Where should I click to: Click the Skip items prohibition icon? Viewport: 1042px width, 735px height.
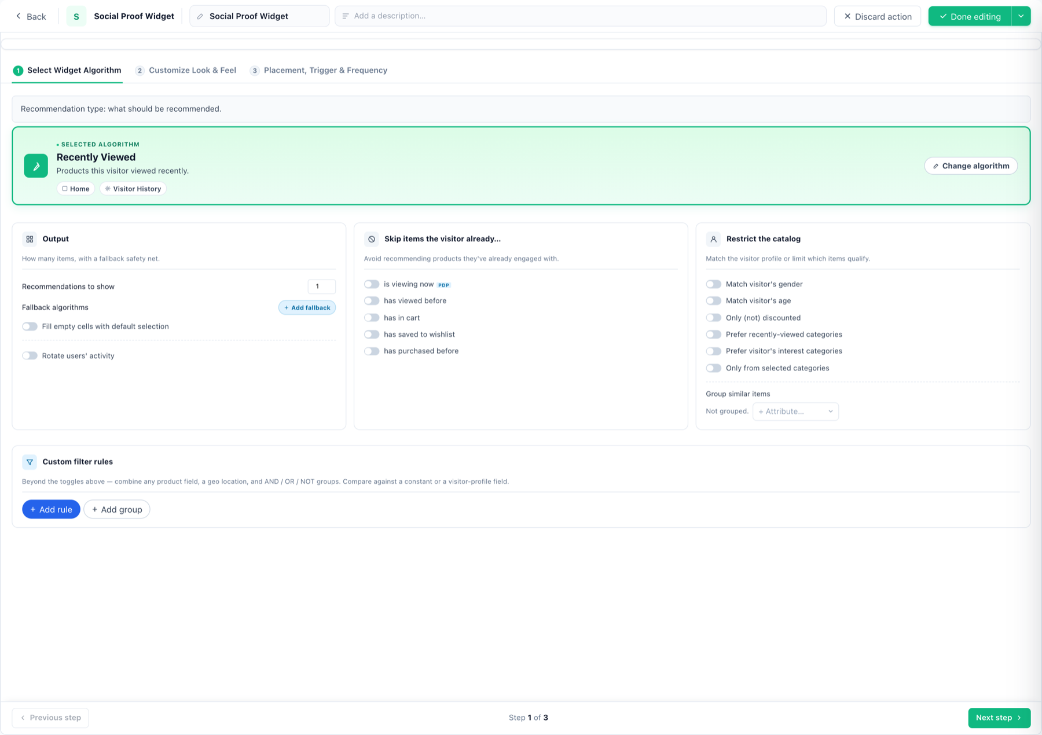point(372,239)
